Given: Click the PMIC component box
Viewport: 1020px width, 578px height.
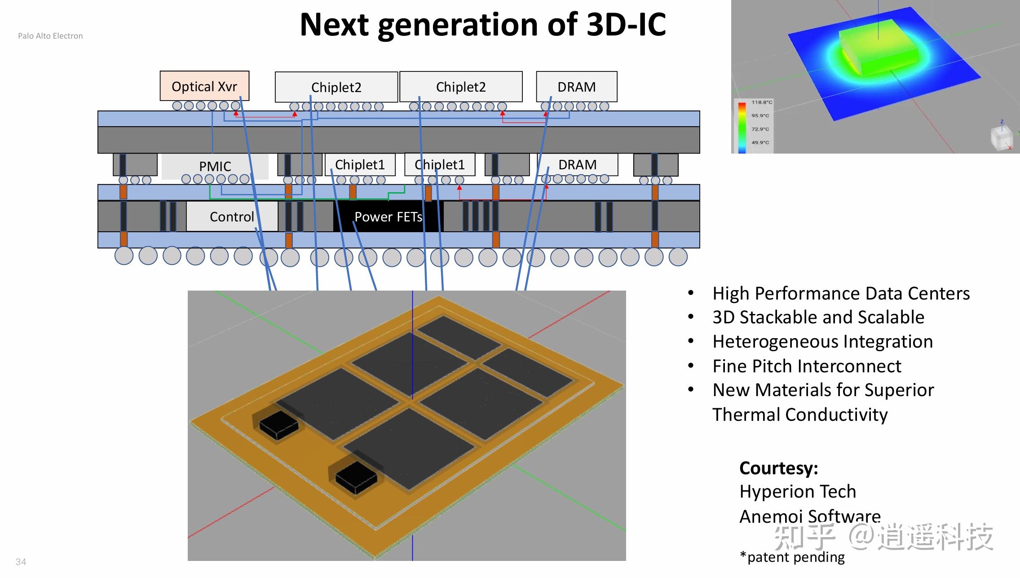Looking at the screenshot, I should click(215, 166).
